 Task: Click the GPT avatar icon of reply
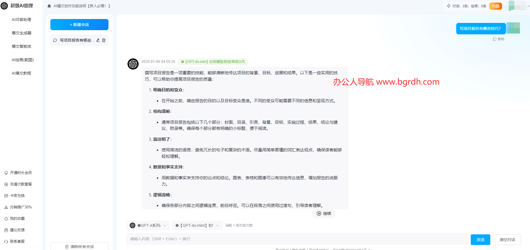133,64
